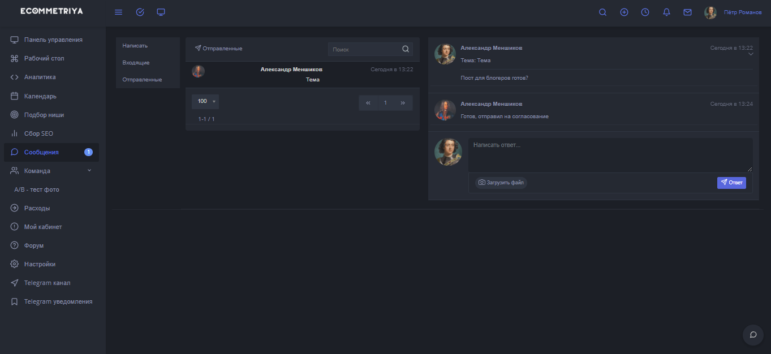Open notifications bell icon
Viewport: 771px width, 354px height.
666,12
